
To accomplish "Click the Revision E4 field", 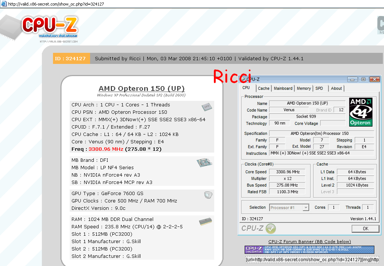I will (364, 147).
